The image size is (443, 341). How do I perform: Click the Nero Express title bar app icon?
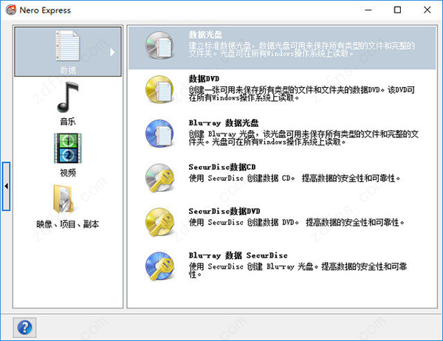11,10
